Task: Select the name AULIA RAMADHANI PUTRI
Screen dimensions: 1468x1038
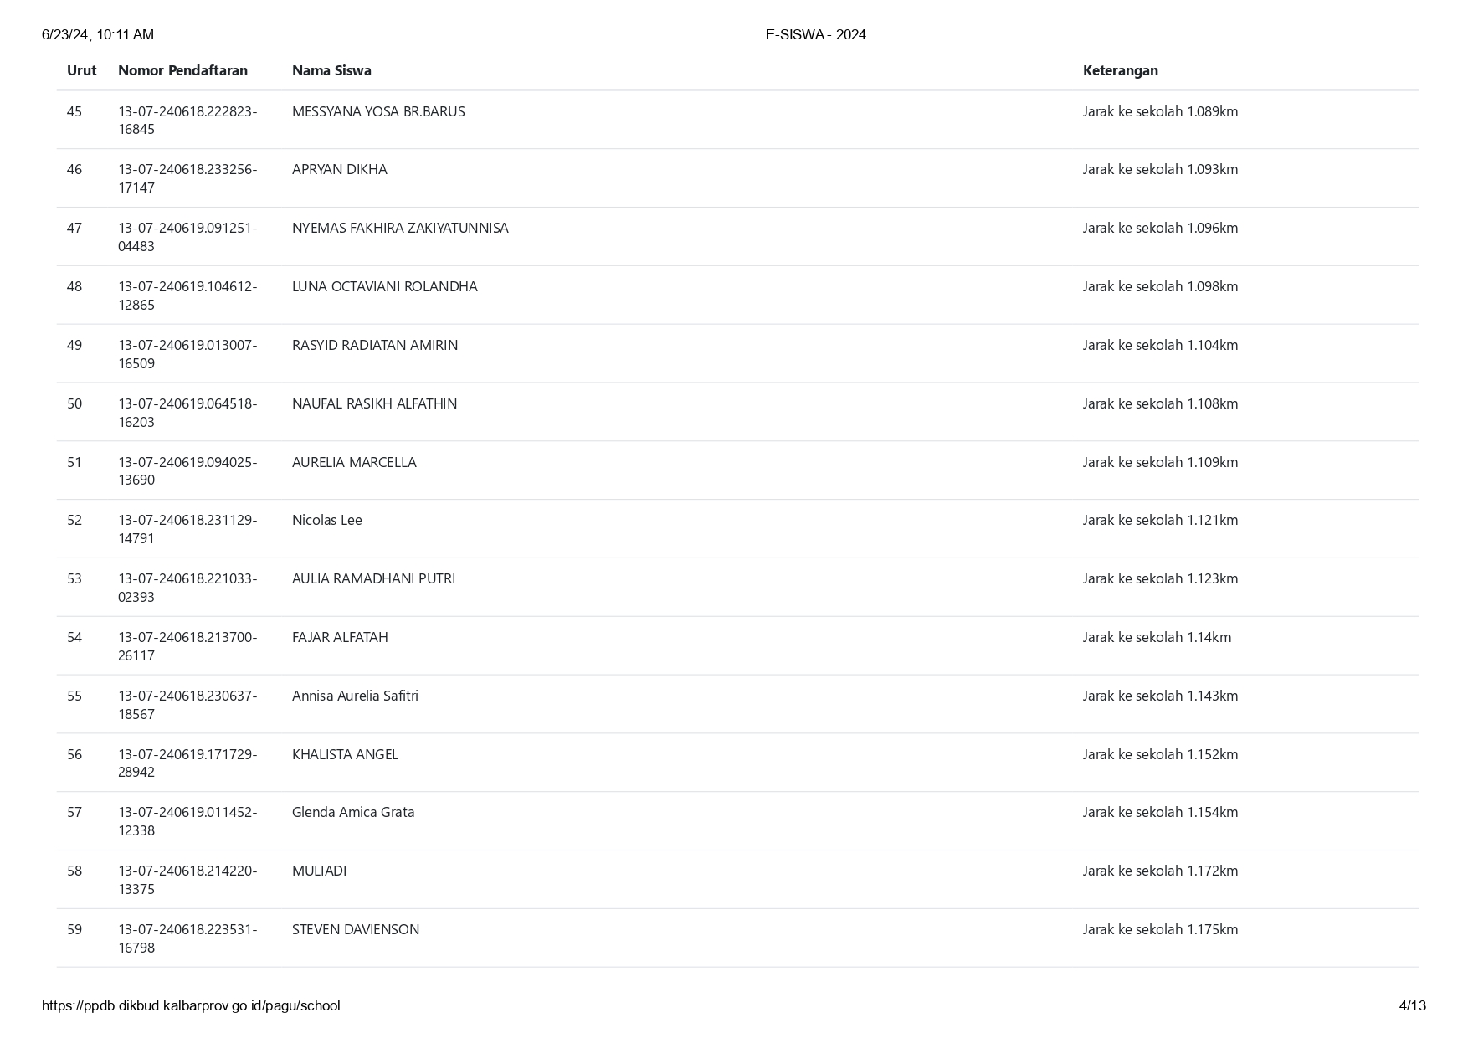Action: coord(373,578)
